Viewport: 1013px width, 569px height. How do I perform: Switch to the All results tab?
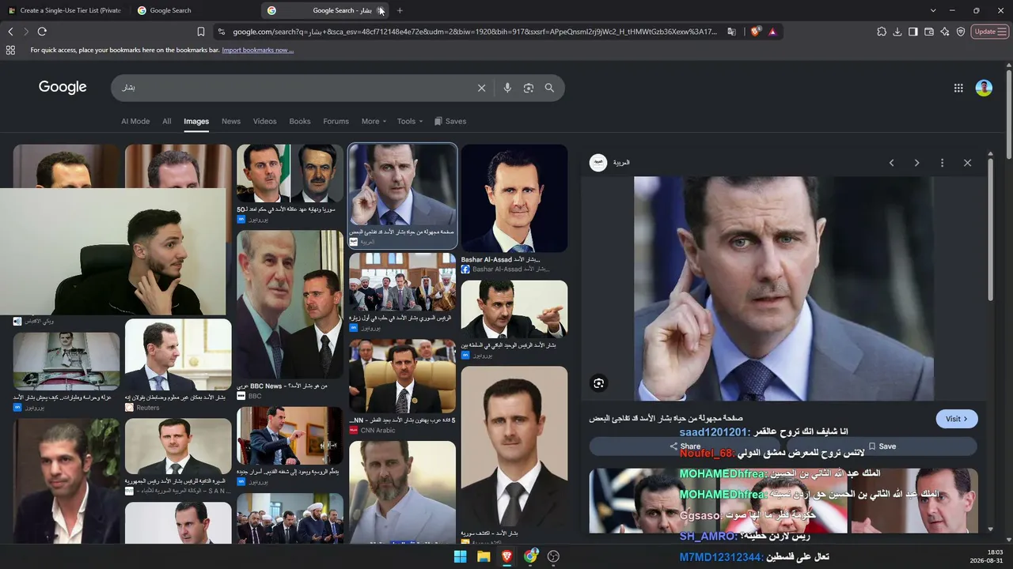pyautogui.click(x=166, y=122)
